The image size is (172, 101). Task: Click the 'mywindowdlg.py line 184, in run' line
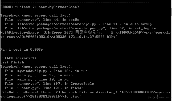click(x=46, y=71)
